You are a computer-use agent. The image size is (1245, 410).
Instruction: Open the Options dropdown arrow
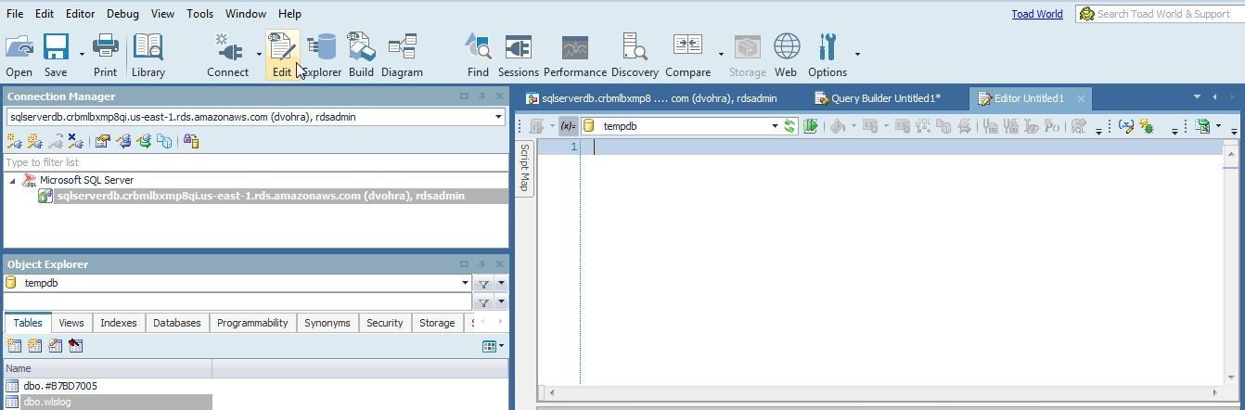[857, 55]
